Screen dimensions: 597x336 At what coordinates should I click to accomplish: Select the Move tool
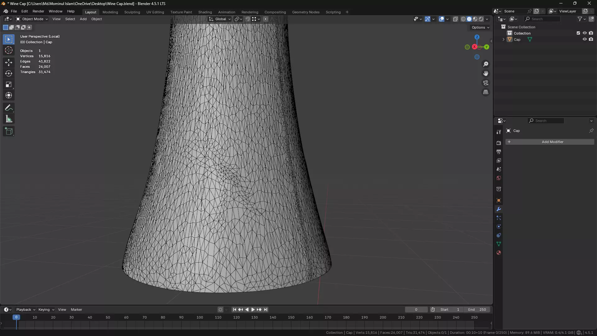coord(9,63)
